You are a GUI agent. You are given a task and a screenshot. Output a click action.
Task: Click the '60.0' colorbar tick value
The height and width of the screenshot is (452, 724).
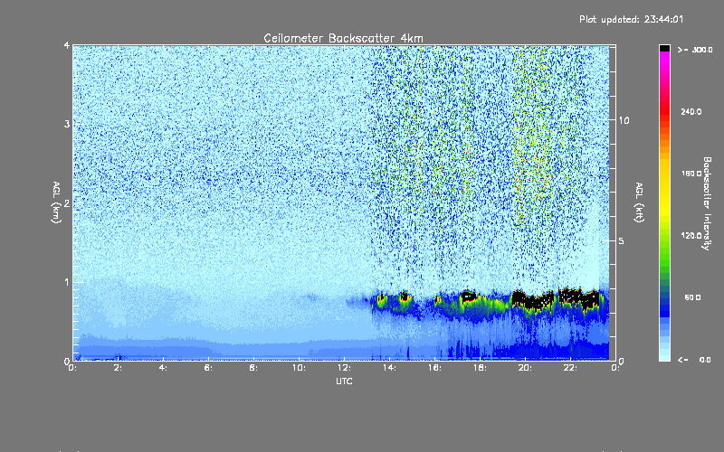coord(692,297)
